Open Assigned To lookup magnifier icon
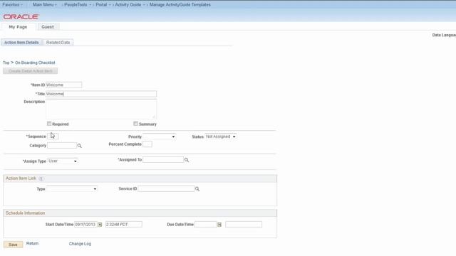This screenshot has width=456, height=256. (x=187, y=160)
